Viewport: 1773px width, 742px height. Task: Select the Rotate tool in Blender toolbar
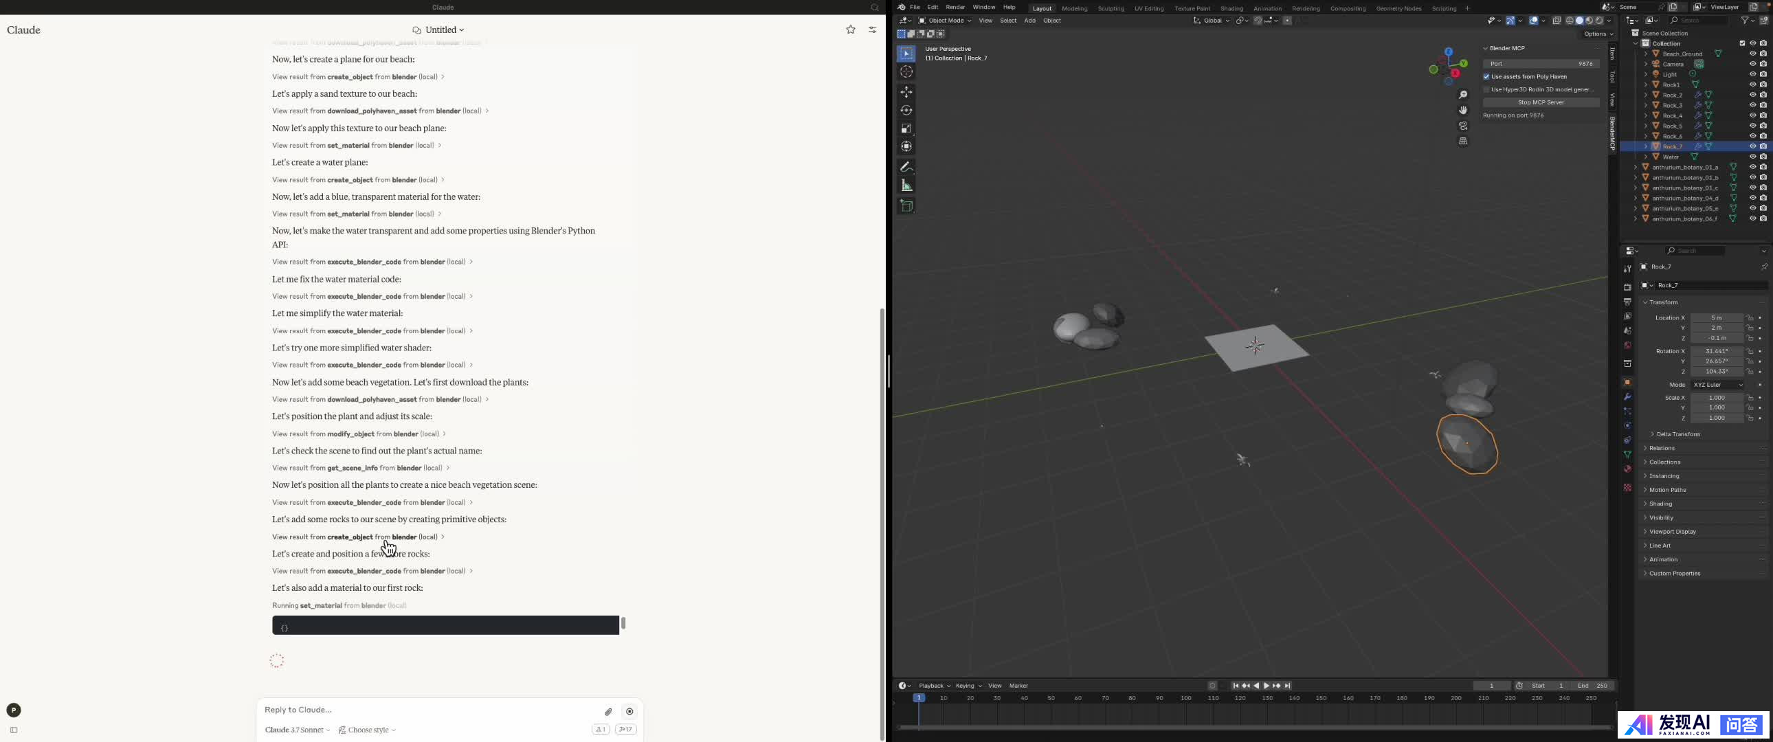(906, 110)
